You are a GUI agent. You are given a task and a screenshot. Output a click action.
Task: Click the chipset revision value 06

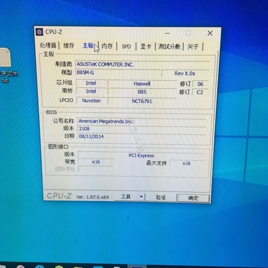click(x=200, y=84)
